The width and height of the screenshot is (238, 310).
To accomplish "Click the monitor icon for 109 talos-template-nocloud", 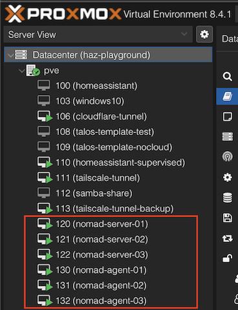I will 44,147.
